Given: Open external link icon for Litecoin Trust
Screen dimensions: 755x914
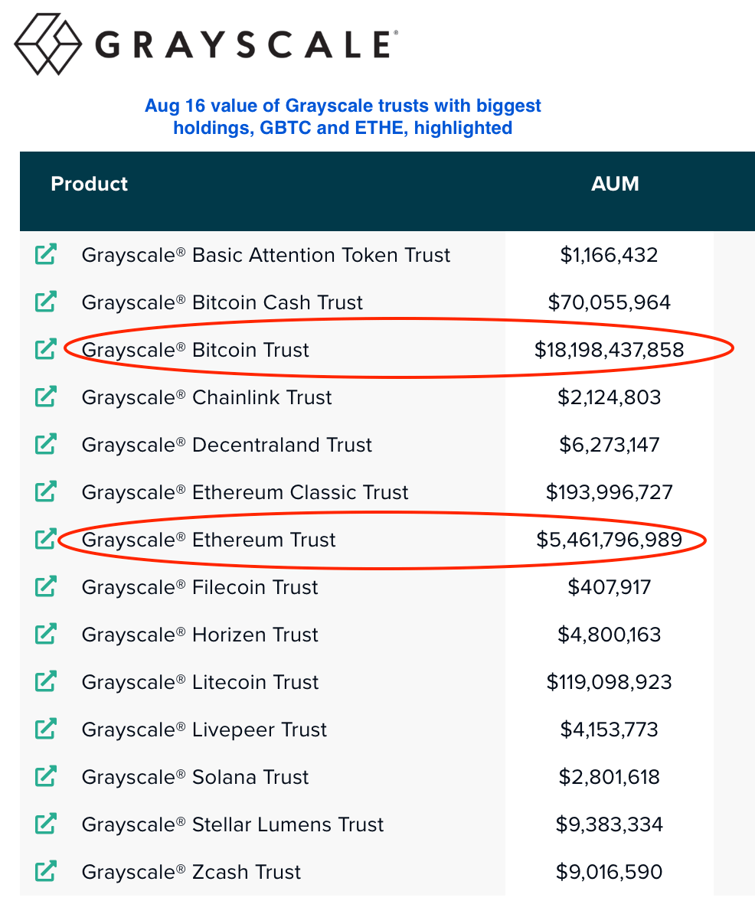Looking at the screenshot, I should click(x=46, y=682).
